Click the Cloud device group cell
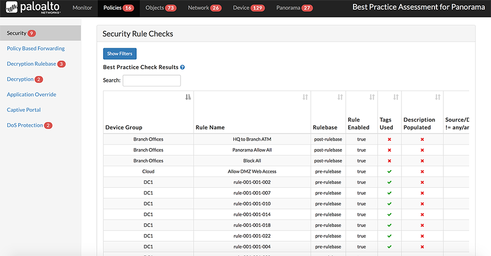 tap(148, 172)
